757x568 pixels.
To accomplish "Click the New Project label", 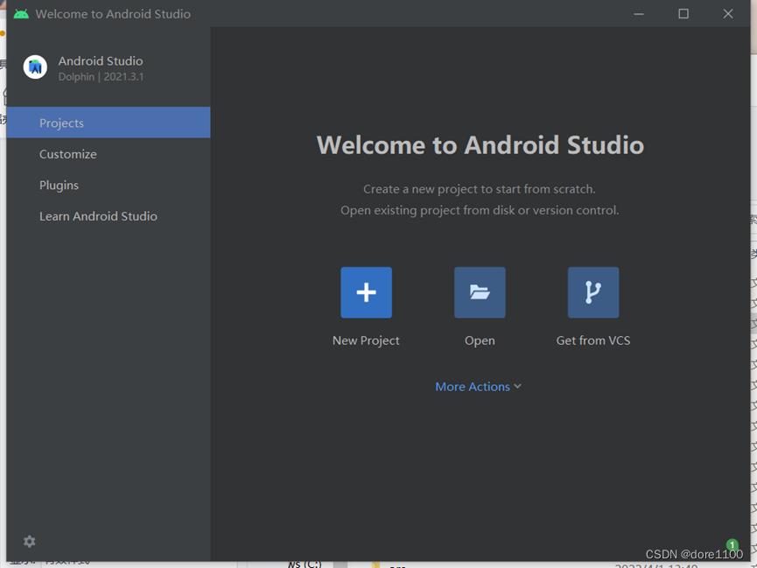I will tap(366, 340).
